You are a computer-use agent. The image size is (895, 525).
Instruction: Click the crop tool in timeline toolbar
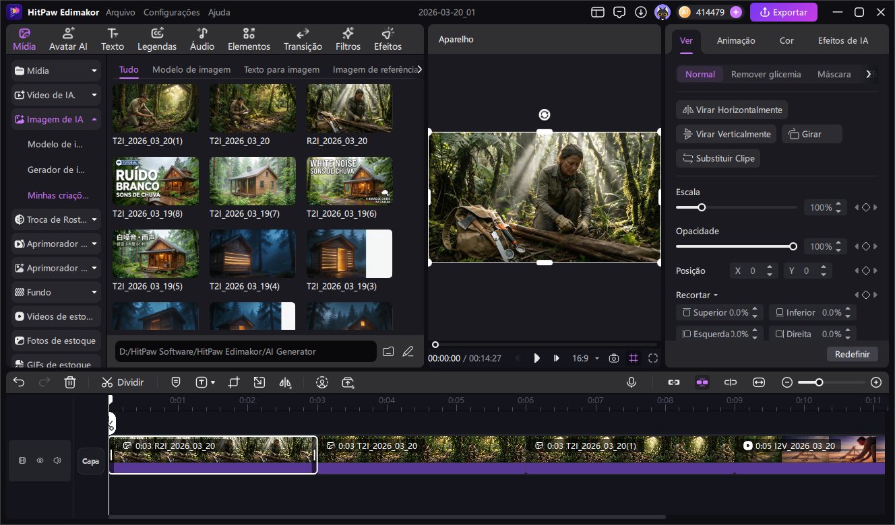pos(233,382)
